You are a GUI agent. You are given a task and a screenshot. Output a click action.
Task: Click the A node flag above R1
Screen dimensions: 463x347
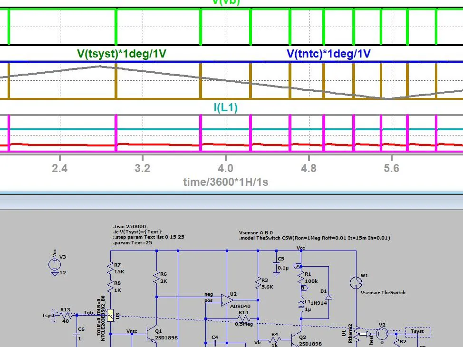[298, 266]
